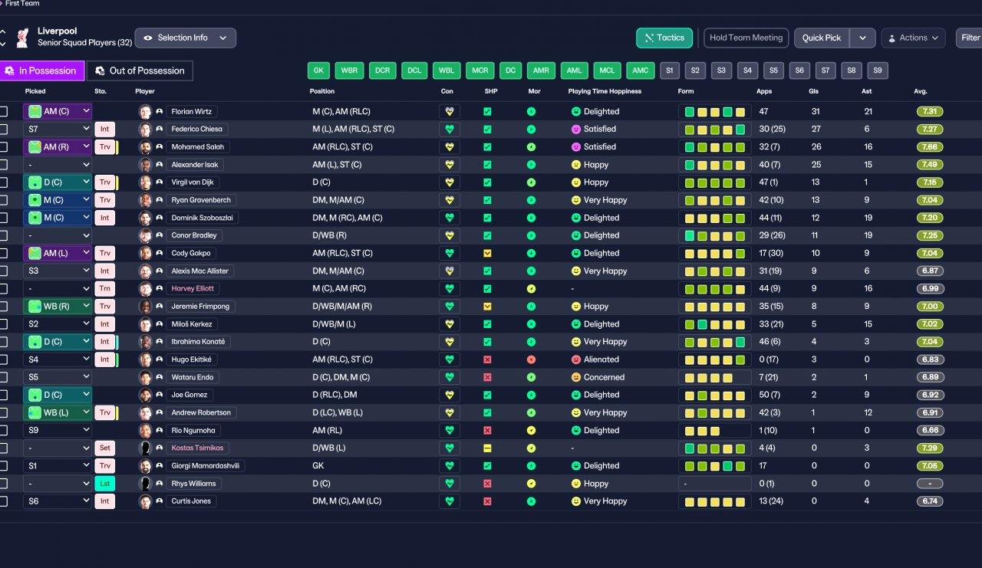Sort by the Avg. column header
This screenshot has height=568, width=982.
[921, 91]
